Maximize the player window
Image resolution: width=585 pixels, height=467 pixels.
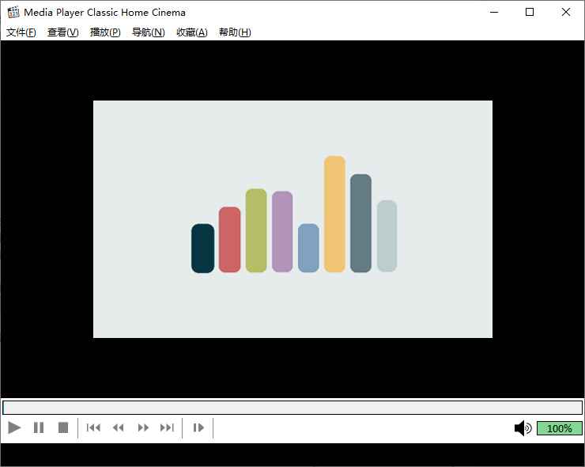coord(530,12)
